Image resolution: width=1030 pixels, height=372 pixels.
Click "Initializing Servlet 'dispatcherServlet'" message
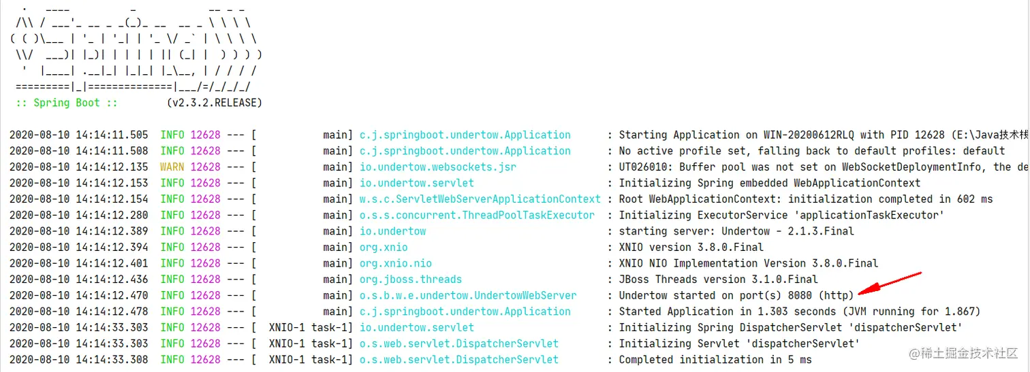(x=740, y=343)
